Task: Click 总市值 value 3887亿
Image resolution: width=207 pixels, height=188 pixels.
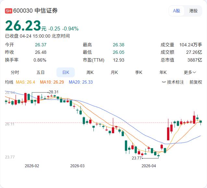Action: click(195, 60)
